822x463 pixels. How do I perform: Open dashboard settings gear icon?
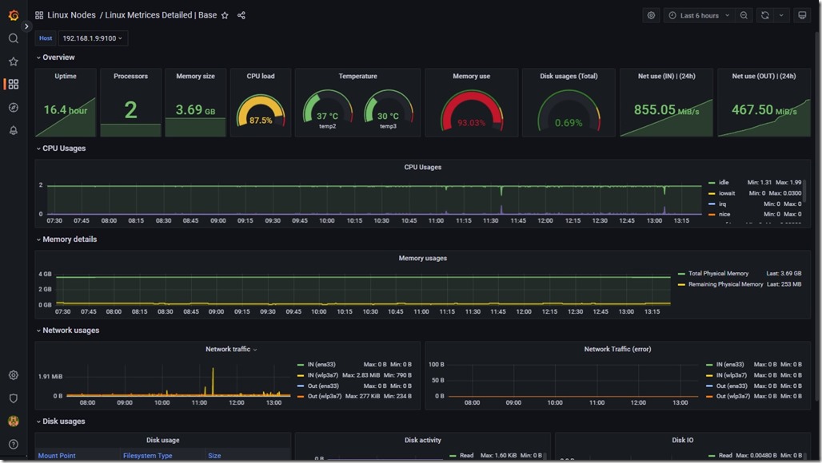tap(651, 14)
